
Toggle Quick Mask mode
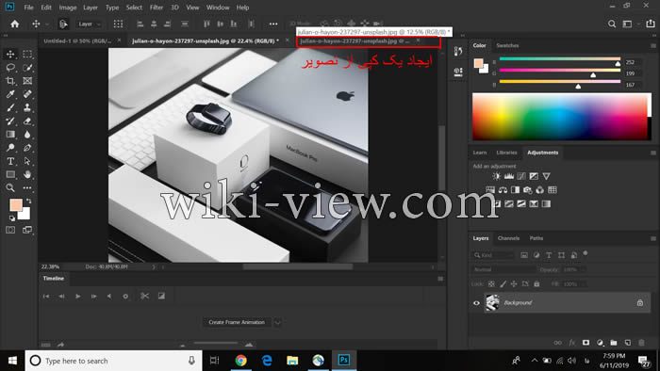click(x=10, y=230)
